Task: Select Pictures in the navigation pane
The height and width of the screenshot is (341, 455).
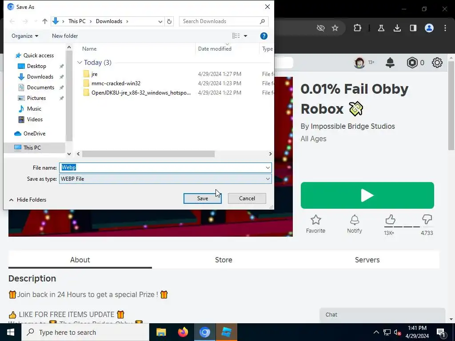Action: pos(36,98)
